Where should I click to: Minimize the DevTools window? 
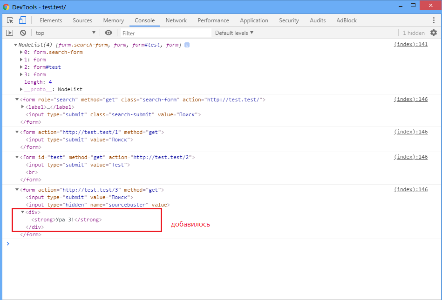[400, 6]
